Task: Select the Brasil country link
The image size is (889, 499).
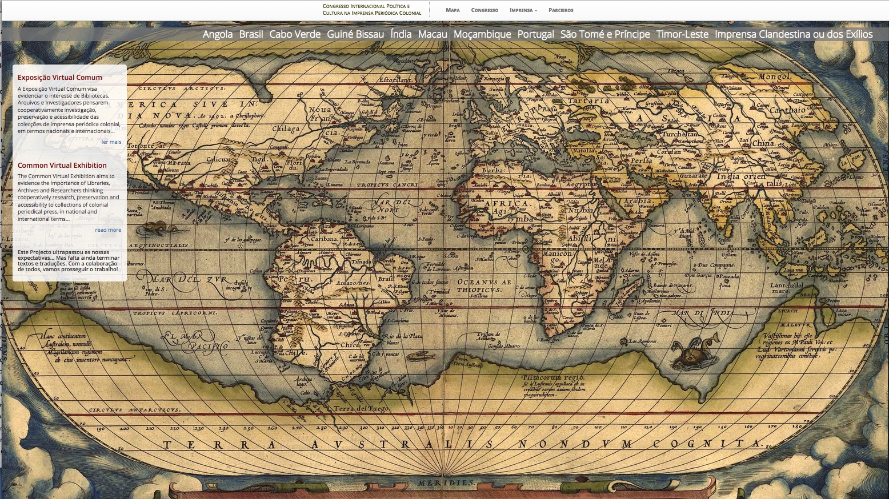Action: coord(251,34)
